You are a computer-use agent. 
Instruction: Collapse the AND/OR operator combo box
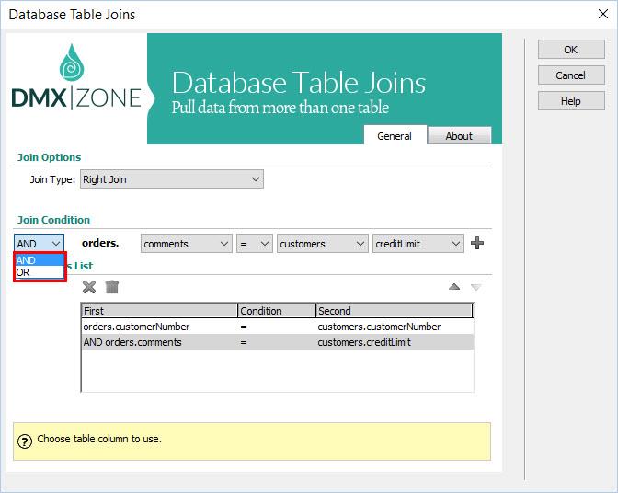pyautogui.click(x=39, y=244)
